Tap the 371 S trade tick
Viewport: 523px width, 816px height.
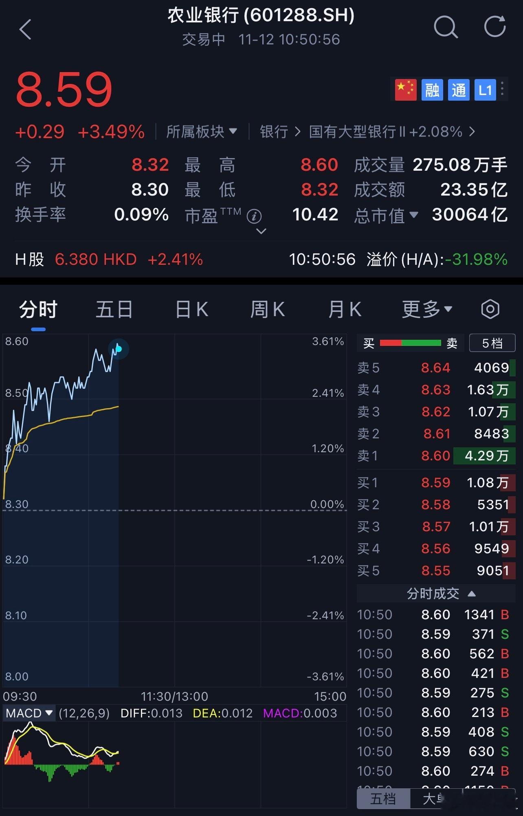(433, 634)
